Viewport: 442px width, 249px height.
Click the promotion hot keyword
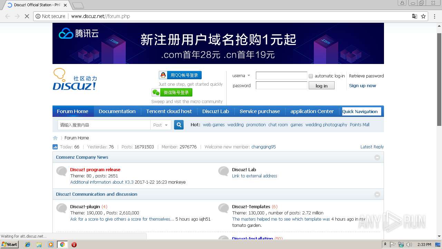256,125
